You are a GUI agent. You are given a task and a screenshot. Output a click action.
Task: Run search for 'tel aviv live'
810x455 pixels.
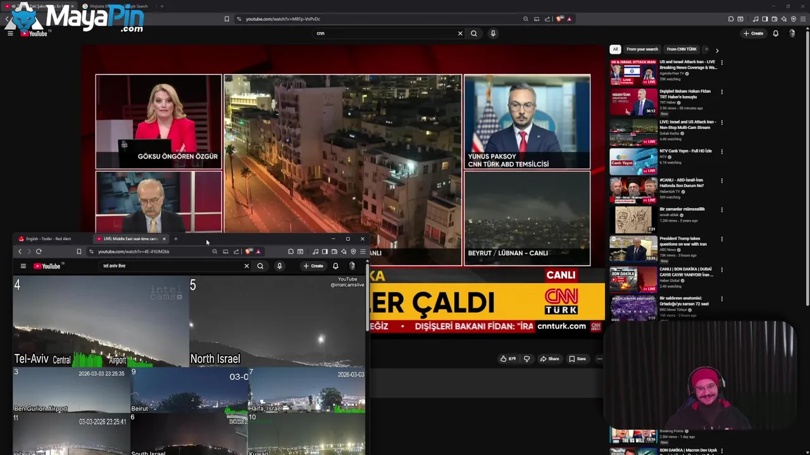point(260,266)
